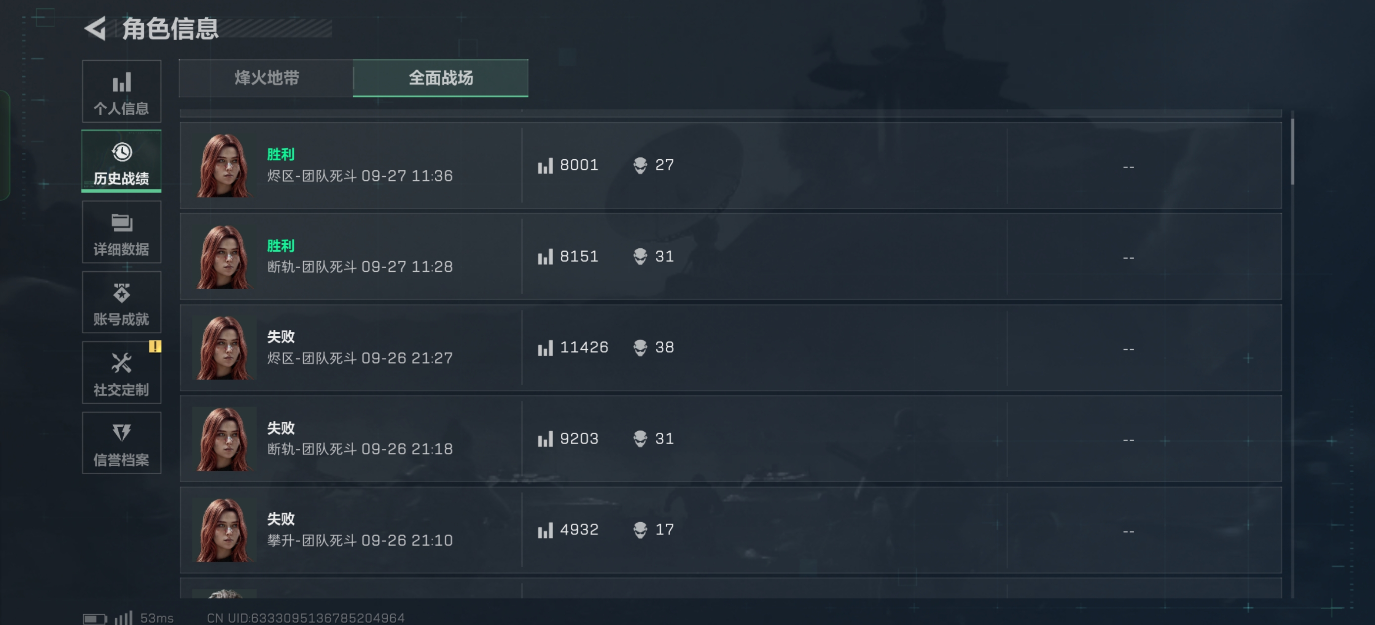Click the network signal icon next to 53ms

click(x=124, y=618)
